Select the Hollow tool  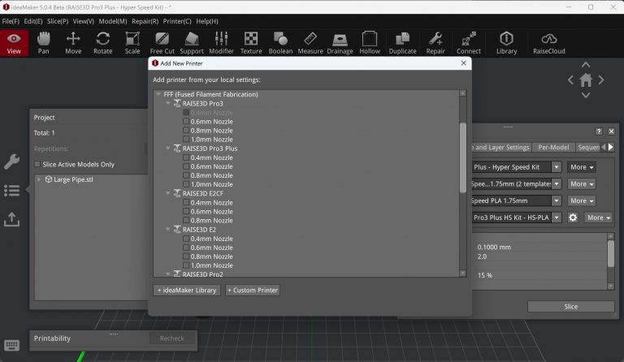(370, 43)
